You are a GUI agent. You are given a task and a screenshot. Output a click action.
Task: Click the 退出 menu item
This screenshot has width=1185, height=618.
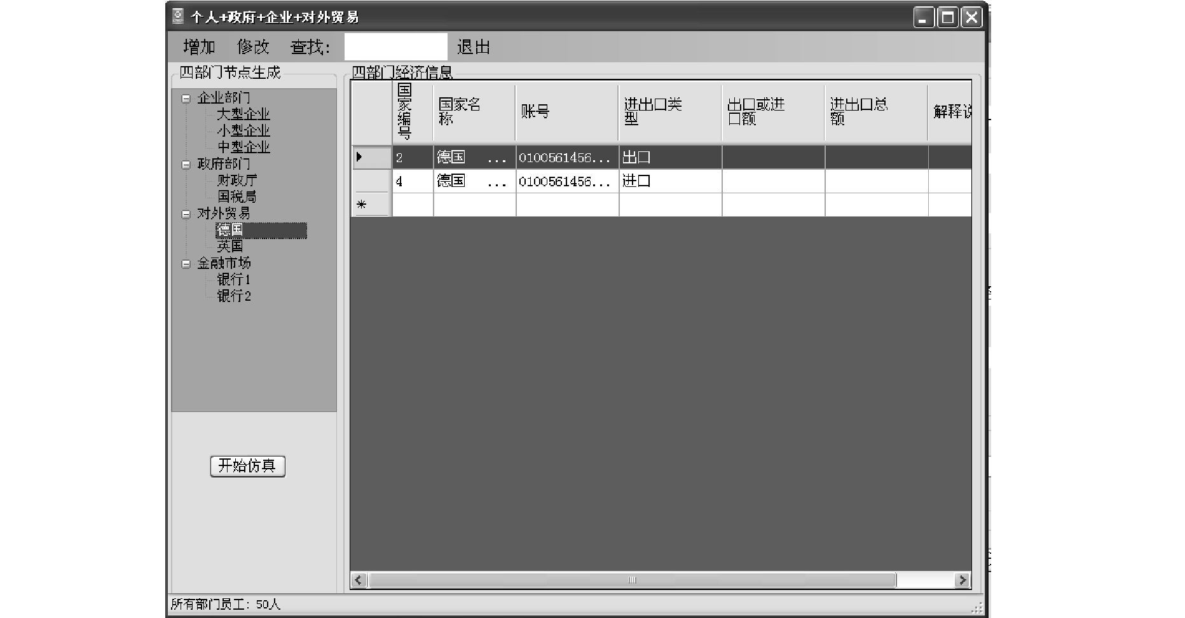(x=473, y=47)
